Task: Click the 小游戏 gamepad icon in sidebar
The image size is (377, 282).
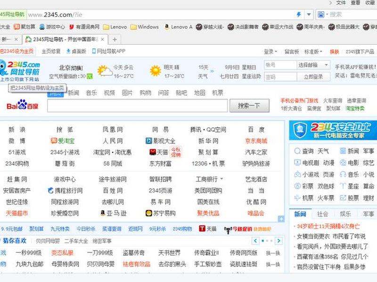Action: click(x=297, y=174)
